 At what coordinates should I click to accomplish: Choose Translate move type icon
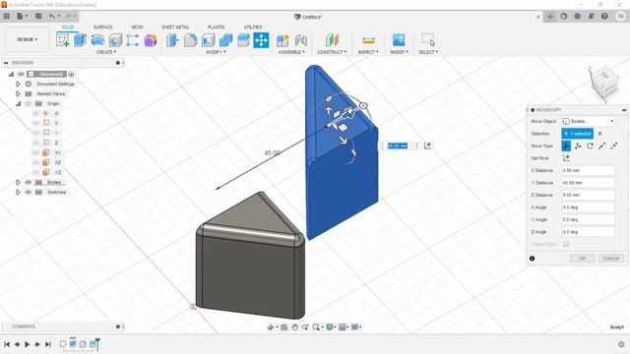coord(578,146)
